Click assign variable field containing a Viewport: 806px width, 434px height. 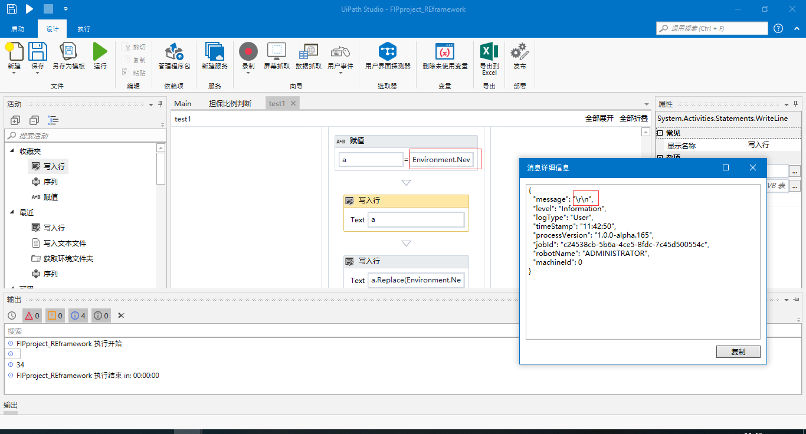point(371,160)
